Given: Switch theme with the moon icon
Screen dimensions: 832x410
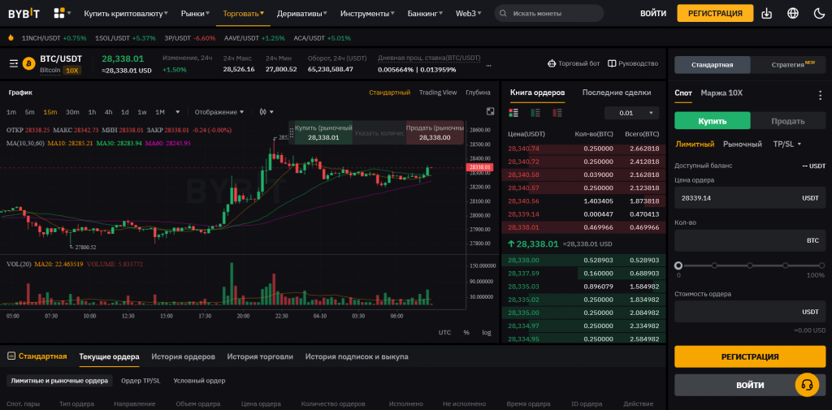Looking at the screenshot, I should [x=818, y=13].
